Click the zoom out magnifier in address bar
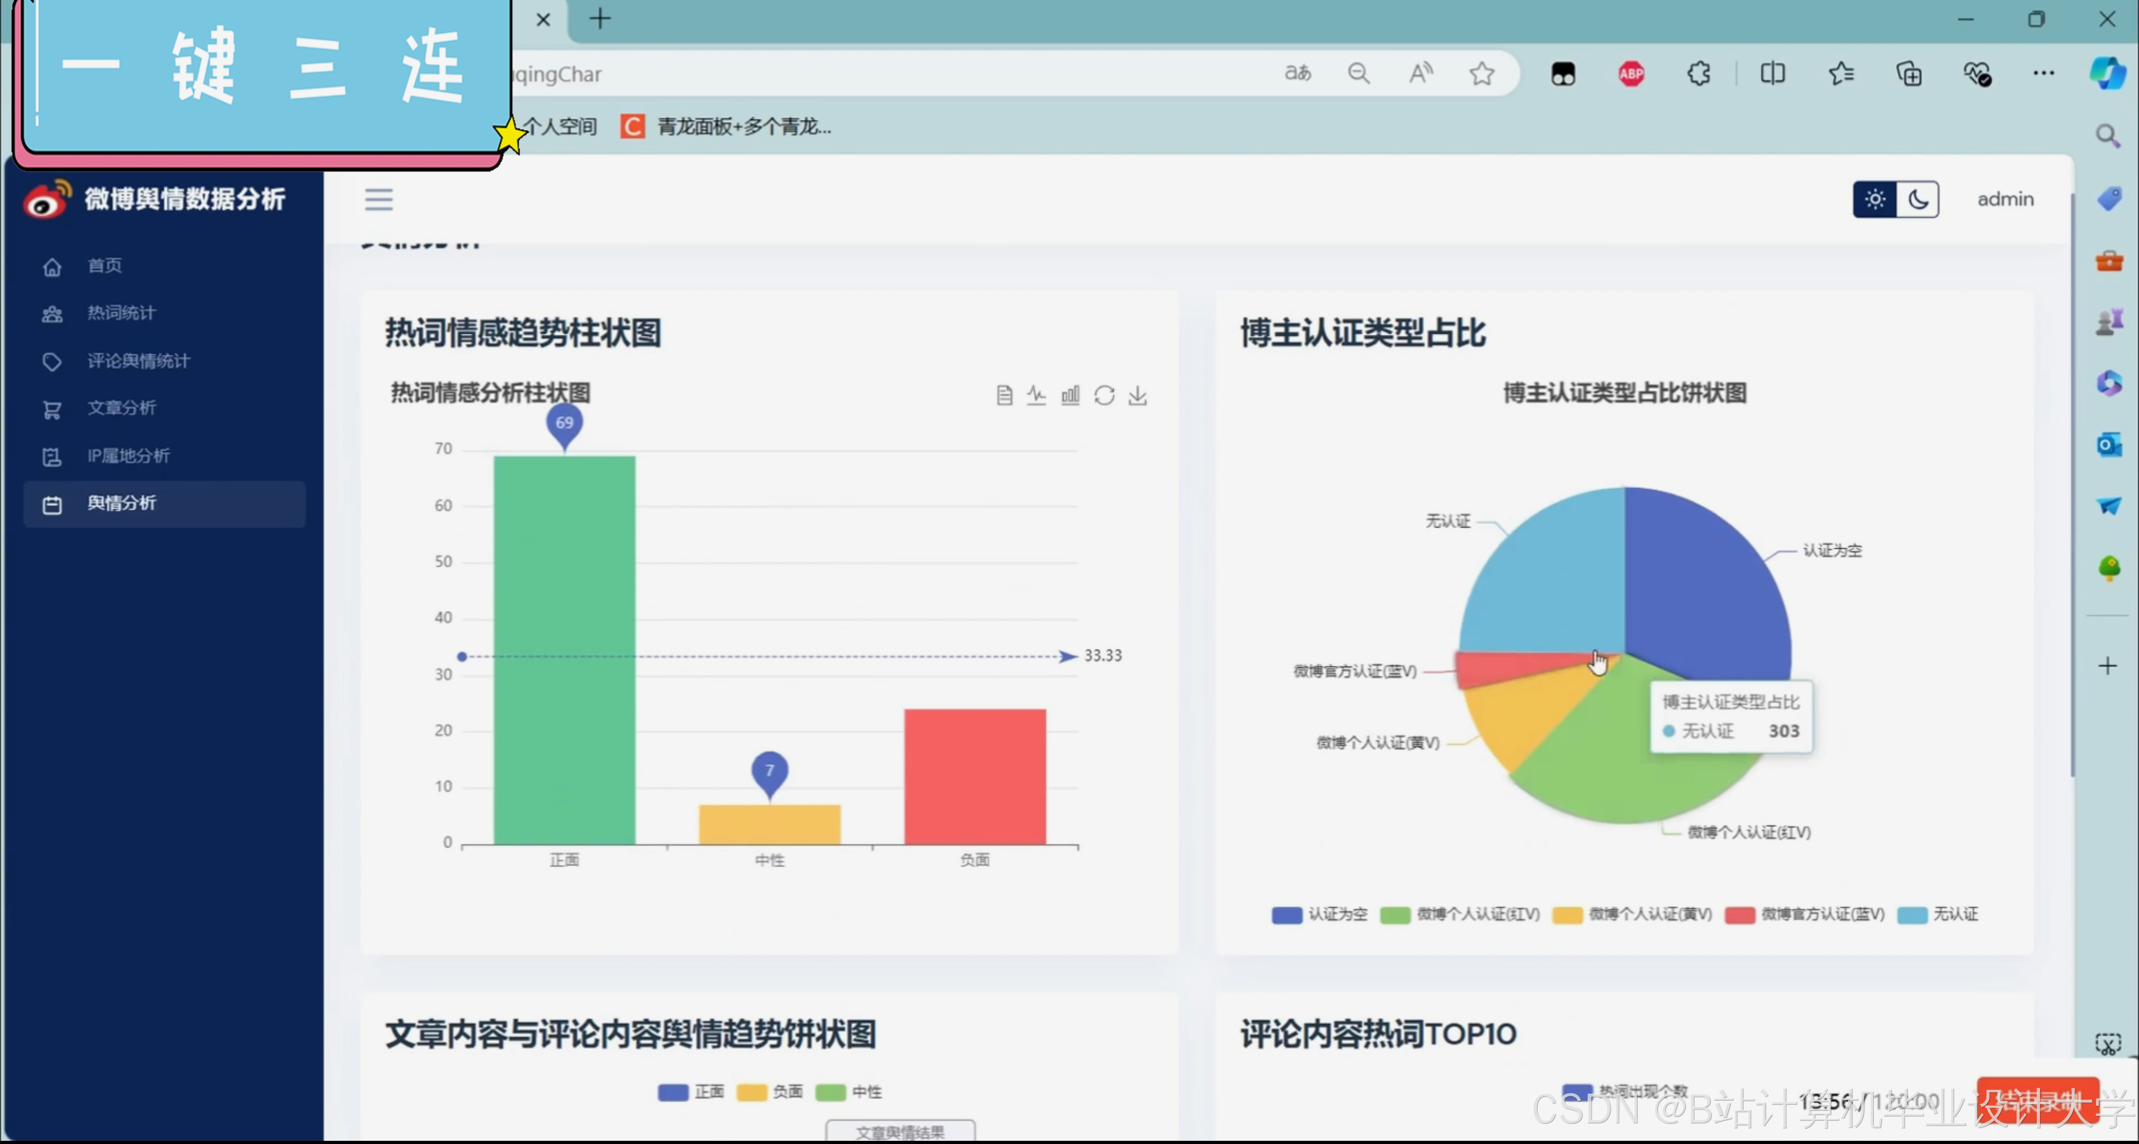Screen dimensions: 2139x1144 (x=1359, y=73)
